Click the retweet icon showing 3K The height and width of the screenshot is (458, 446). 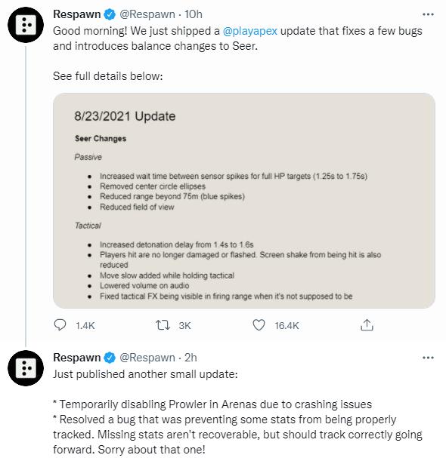[x=163, y=325]
